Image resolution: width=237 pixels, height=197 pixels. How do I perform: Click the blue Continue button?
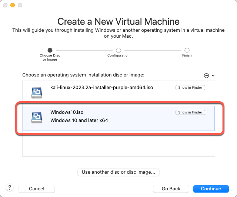pos(211,189)
